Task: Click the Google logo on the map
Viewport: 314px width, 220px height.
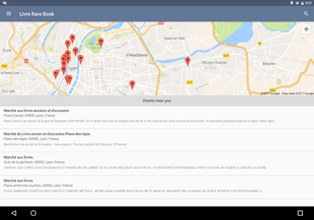Action: coord(8,91)
